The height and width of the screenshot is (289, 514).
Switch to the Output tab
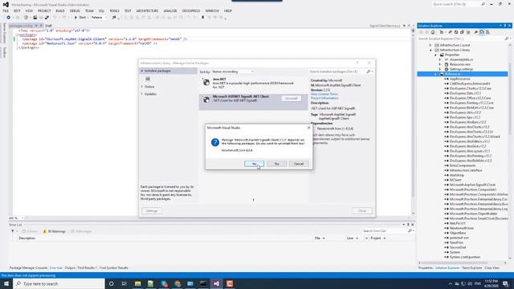tap(70, 268)
